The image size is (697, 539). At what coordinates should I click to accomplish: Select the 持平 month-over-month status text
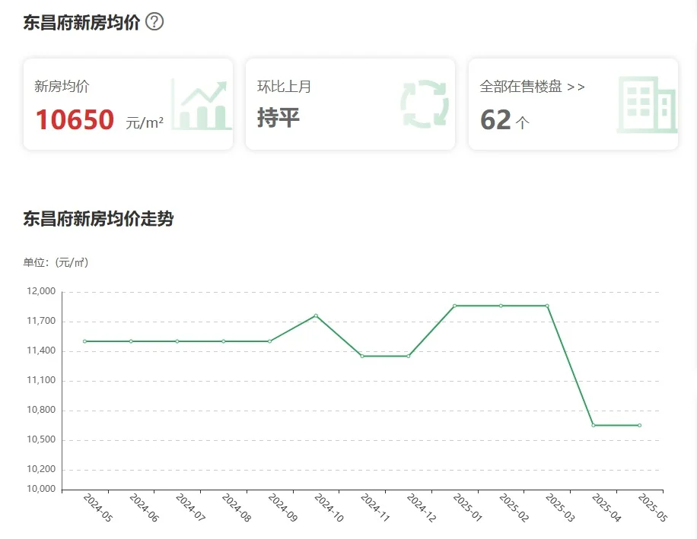point(278,118)
